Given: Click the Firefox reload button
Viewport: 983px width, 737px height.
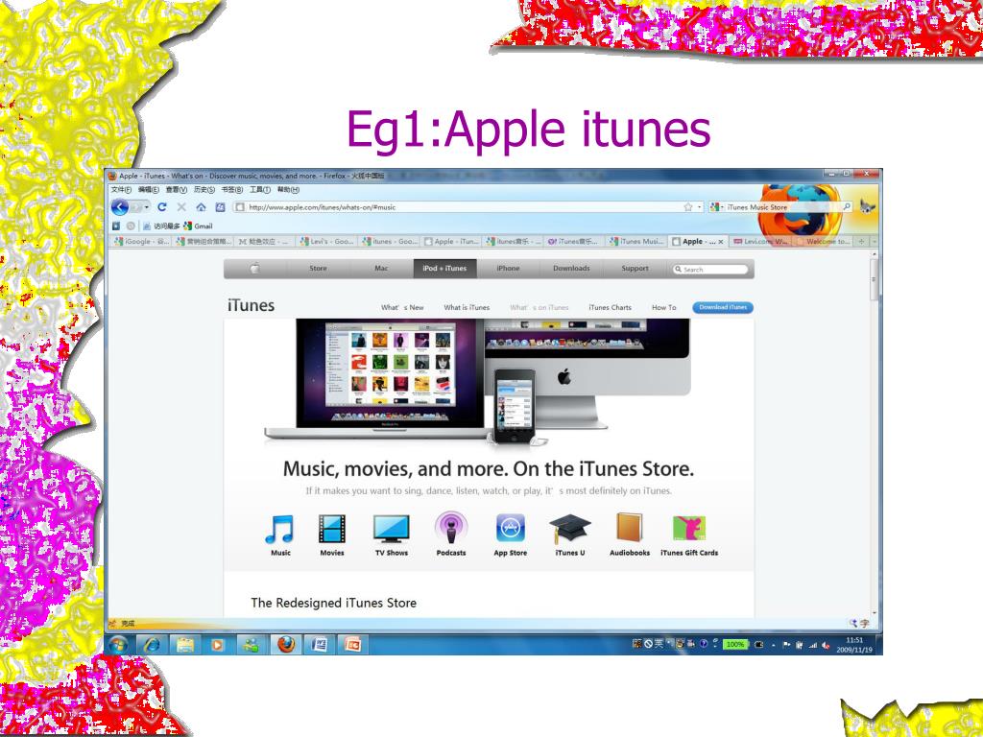Looking at the screenshot, I should point(162,207).
